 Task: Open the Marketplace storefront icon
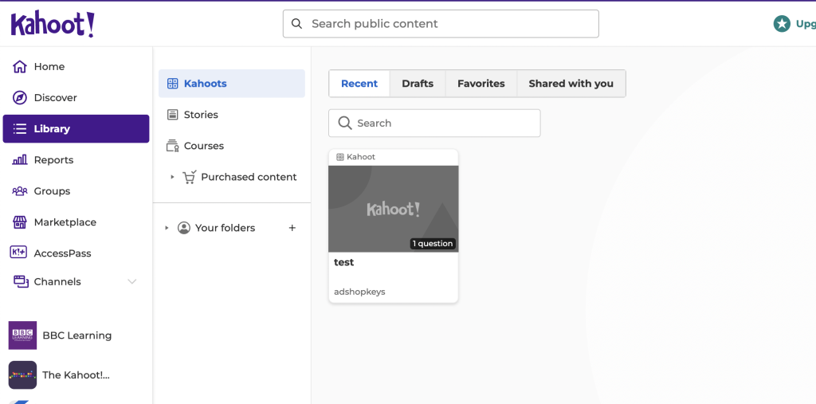20,222
